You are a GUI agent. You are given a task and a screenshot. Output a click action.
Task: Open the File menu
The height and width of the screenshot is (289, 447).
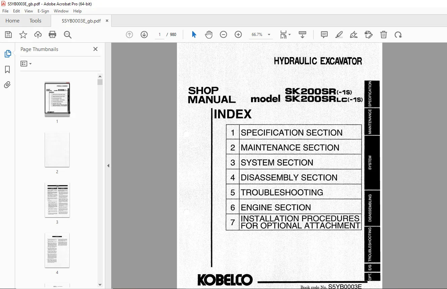[5, 11]
